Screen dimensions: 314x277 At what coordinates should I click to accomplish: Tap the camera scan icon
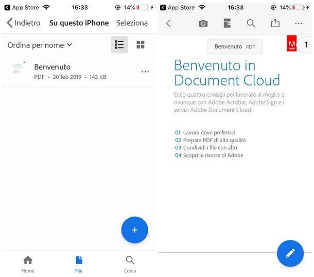203,24
